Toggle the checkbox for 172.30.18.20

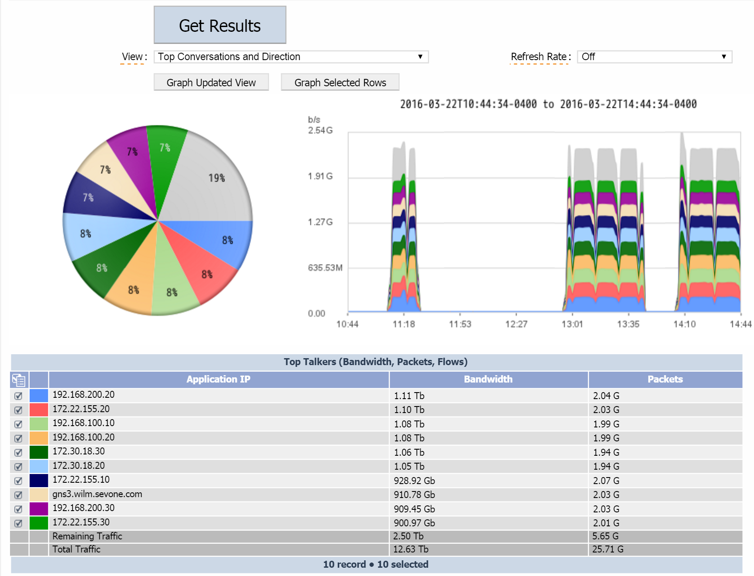click(x=18, y=467)
